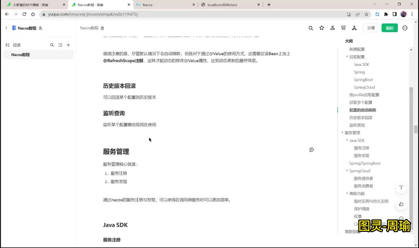Screen dimensions: 419x248
Task: Open the browser side panel icon
Action: (x=395, y=14)
